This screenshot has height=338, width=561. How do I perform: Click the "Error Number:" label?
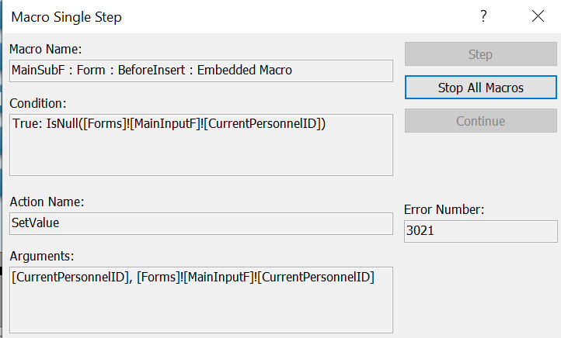(x=444, y=209)
